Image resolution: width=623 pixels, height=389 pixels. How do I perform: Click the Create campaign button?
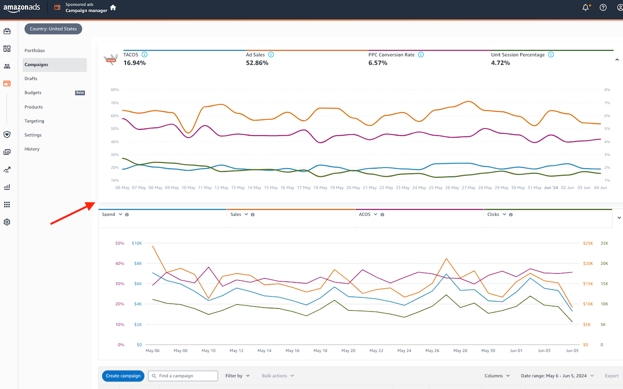click(x=123, y=376)
